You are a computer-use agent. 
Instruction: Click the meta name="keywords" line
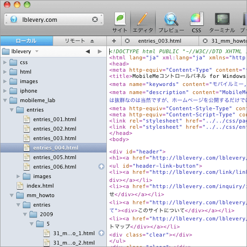coord(178,84)
